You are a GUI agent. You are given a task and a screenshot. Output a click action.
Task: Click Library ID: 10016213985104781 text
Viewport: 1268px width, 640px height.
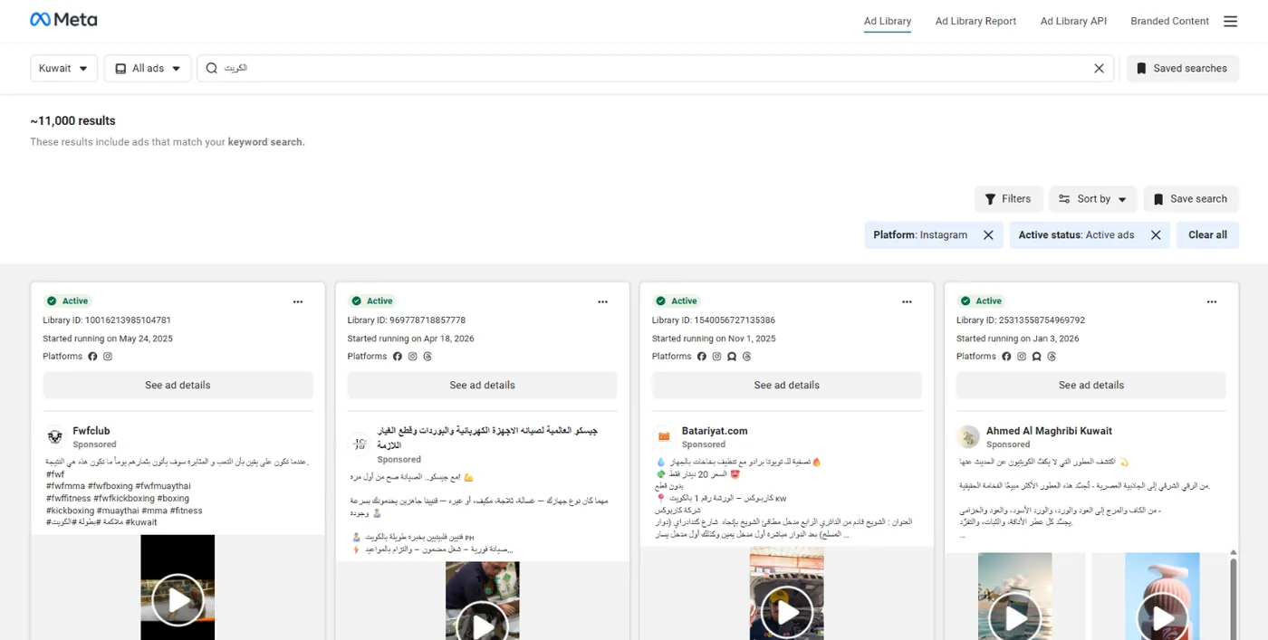(107, 320)
